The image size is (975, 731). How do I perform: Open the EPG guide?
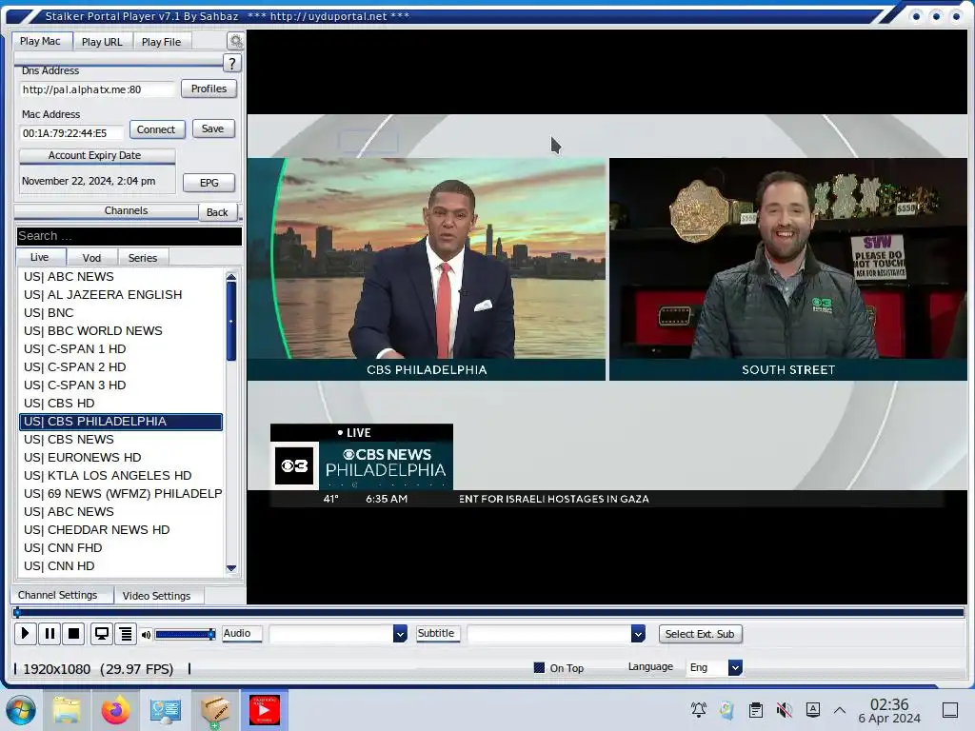tap(209, 183)
